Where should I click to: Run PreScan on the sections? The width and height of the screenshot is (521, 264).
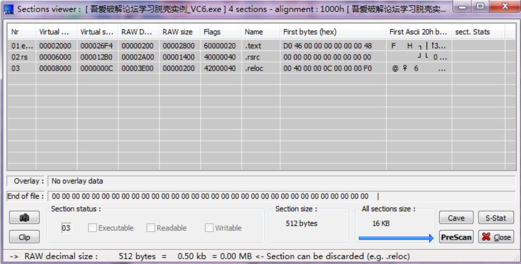click(x=456, y=237)
